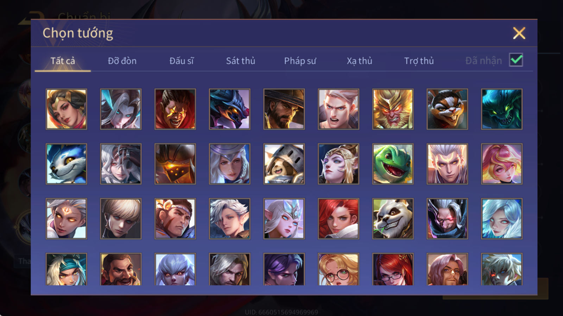Switch to the Trợ thủ tab
The height and width of the screenshot is (316, 563).
point(419,61)
